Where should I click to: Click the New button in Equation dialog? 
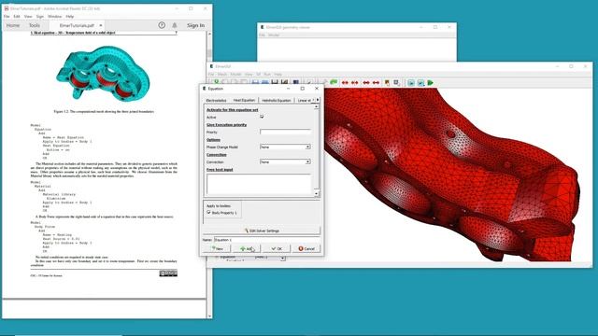tap(218, 248)
